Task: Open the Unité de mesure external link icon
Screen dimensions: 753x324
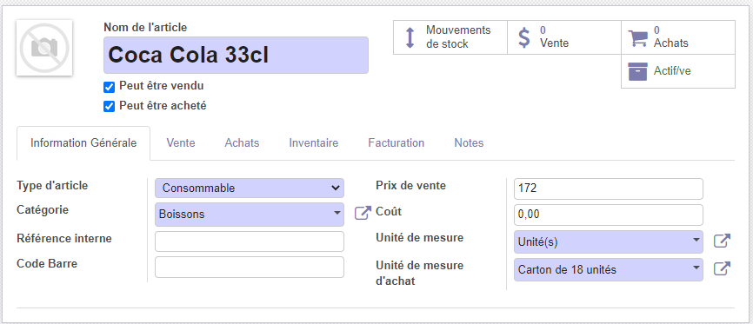Action: [x=722, y=241]
